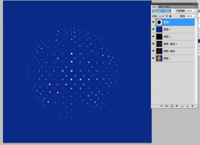The height and width of the screenshot is (145, 200).
Task: Open the opacity (不透明度) slider arrow
Action: coord(195,11)
